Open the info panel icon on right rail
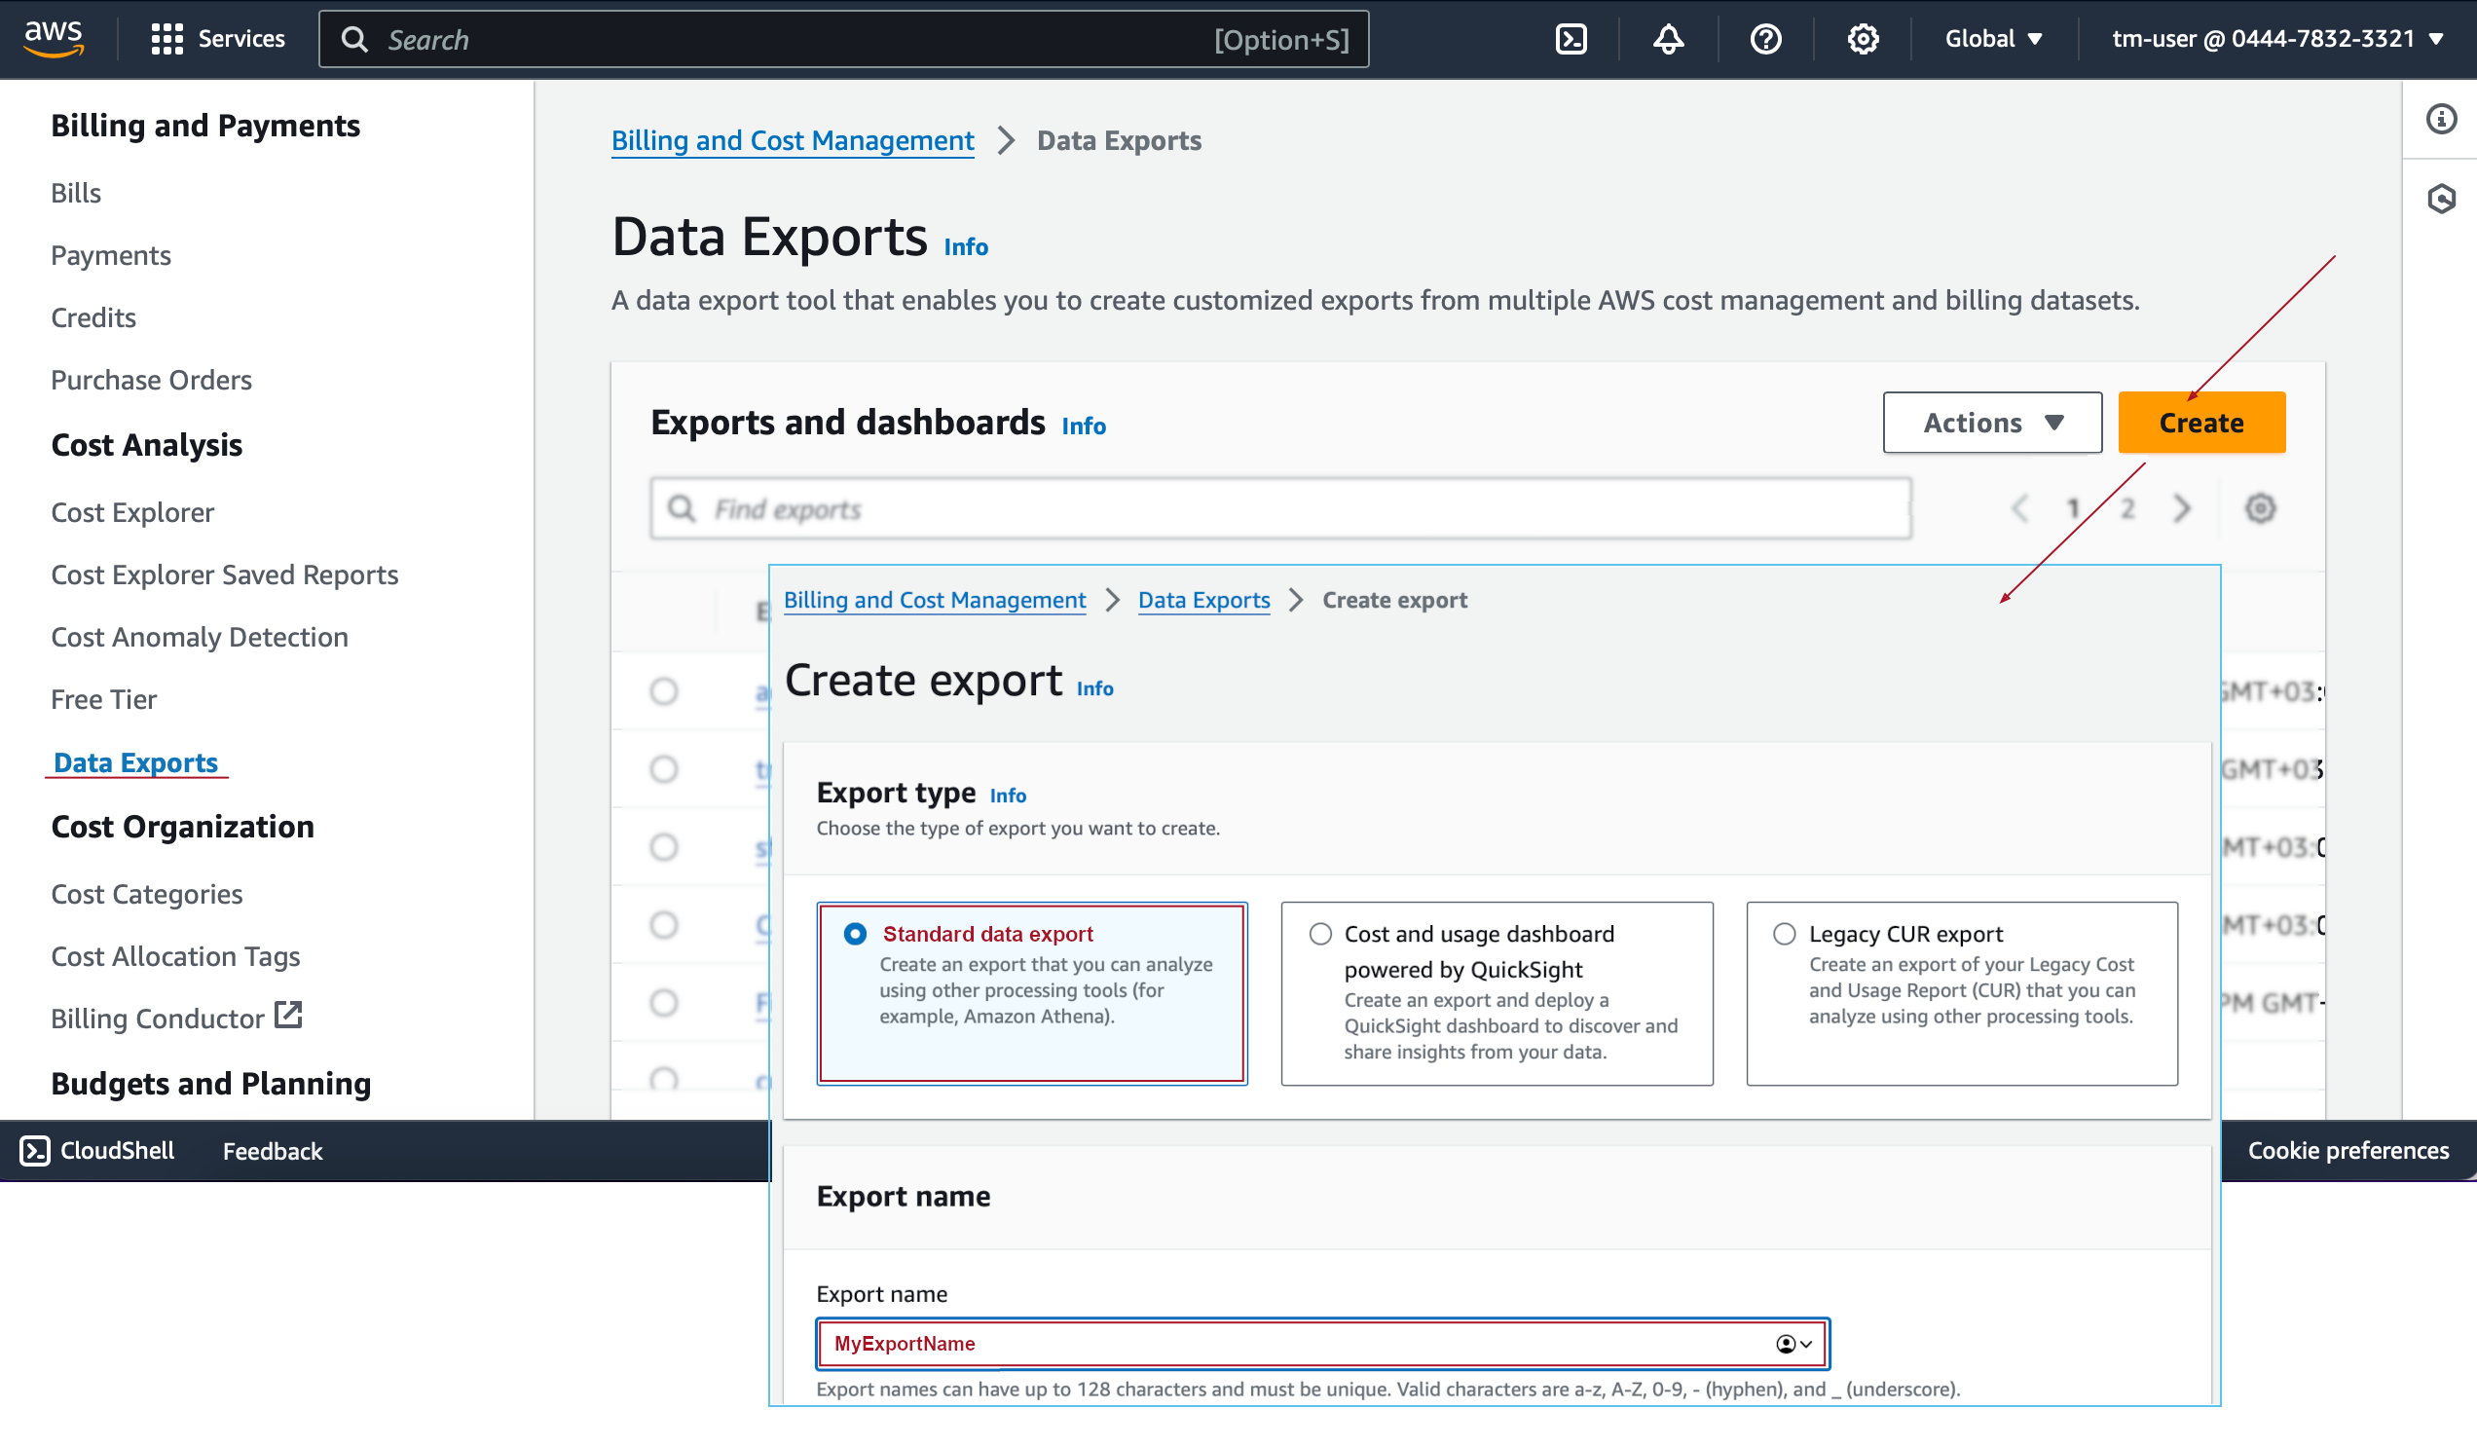The height and width of the screenshot is (1446, 2477). (2441, 119)
